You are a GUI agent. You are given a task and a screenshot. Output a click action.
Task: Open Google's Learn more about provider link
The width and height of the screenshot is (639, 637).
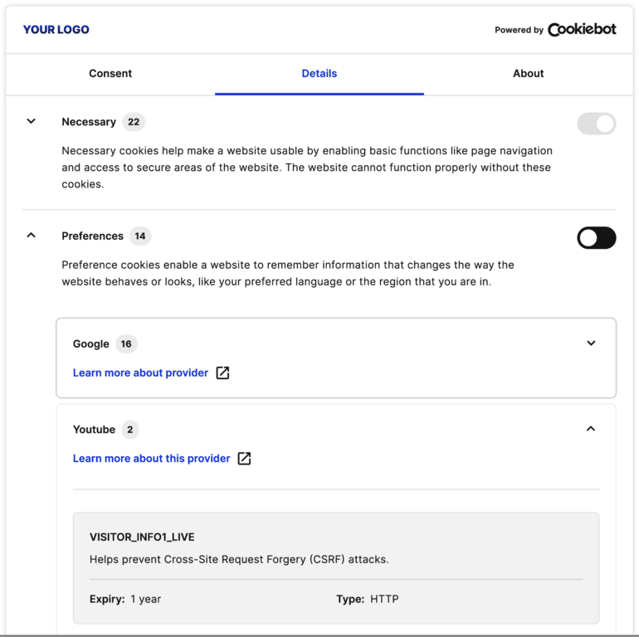pyautogui.click(x=140, y=373)
